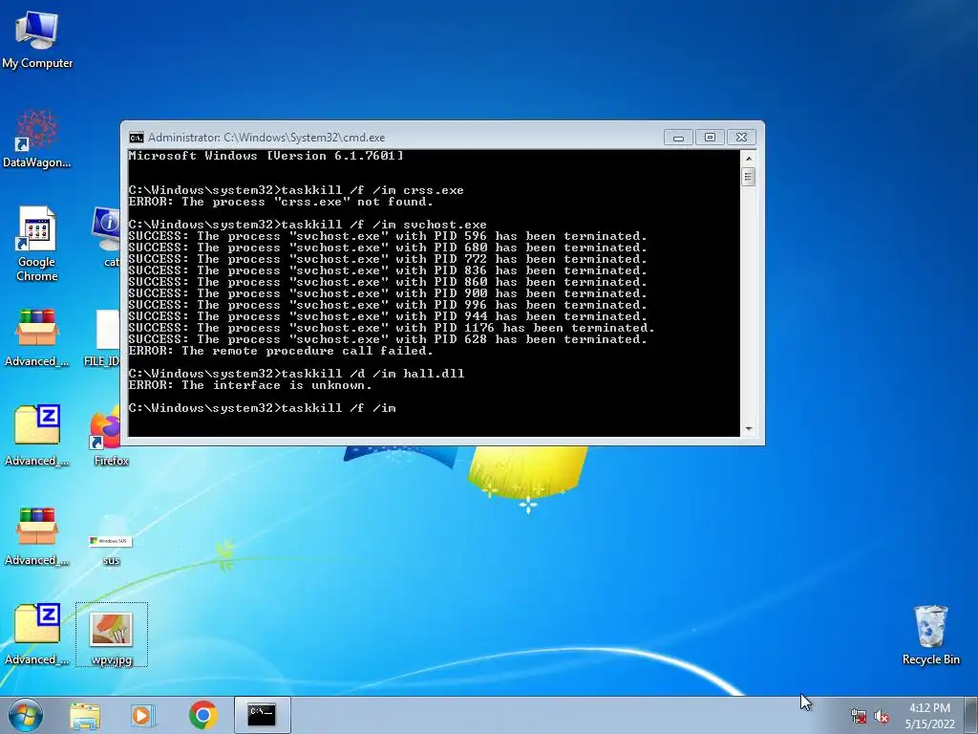Click the PID 996 terminated line
This screenshot has width=978, height=734.
[x=388, y=305]
